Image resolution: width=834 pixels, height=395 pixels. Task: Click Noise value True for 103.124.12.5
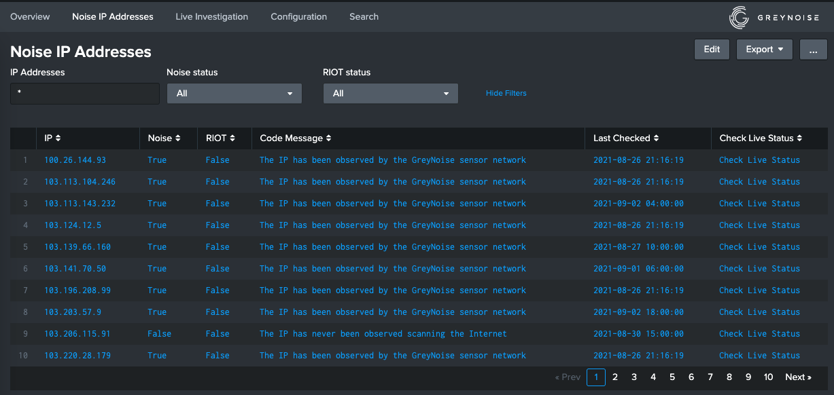pos(157,225)
